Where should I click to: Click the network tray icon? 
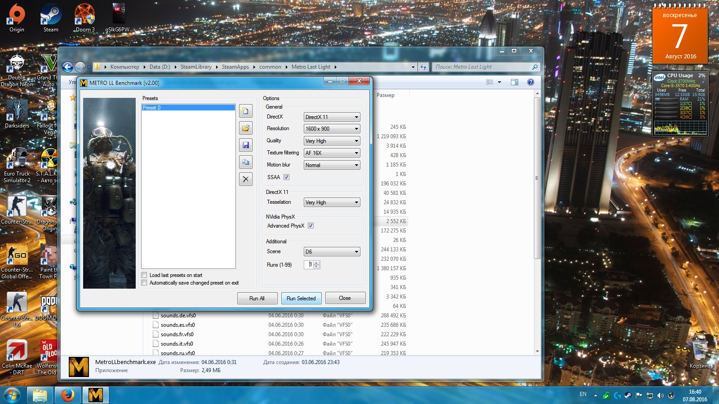(x=649, y=395)
